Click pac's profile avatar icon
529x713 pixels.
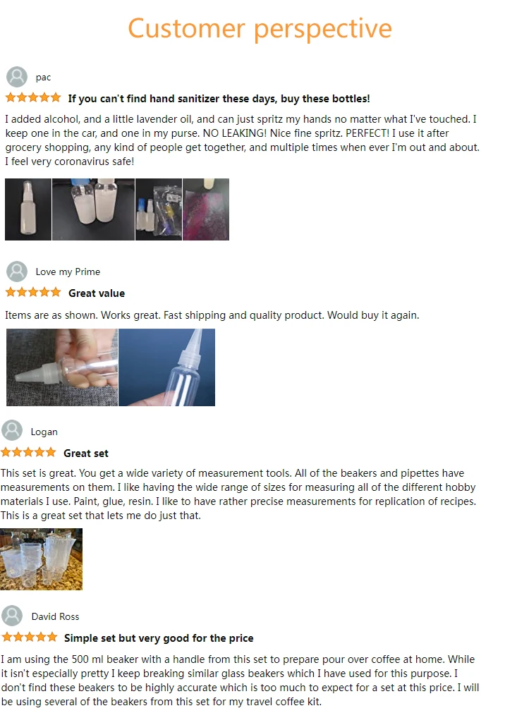click(17, 77)
